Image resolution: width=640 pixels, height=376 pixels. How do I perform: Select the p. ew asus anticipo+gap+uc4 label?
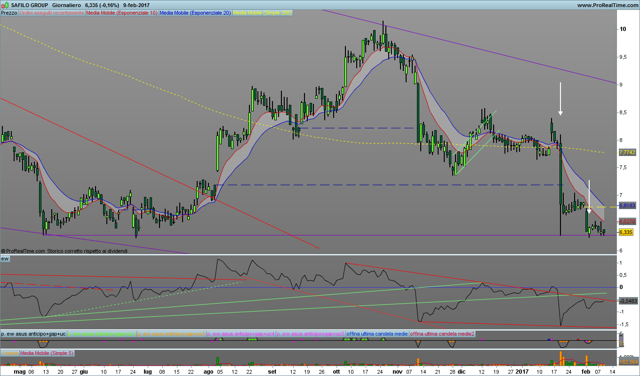point(241,333)
